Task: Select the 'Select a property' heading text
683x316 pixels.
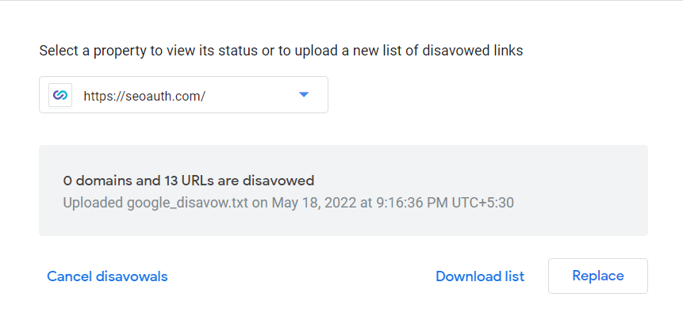Action: pos(281,51)
